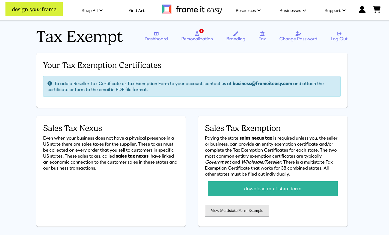Image resolution: width=389 pixels, height=235 pixels.
Task: Click the business@frameiteasy.com email link
Action: coord(262,84)
